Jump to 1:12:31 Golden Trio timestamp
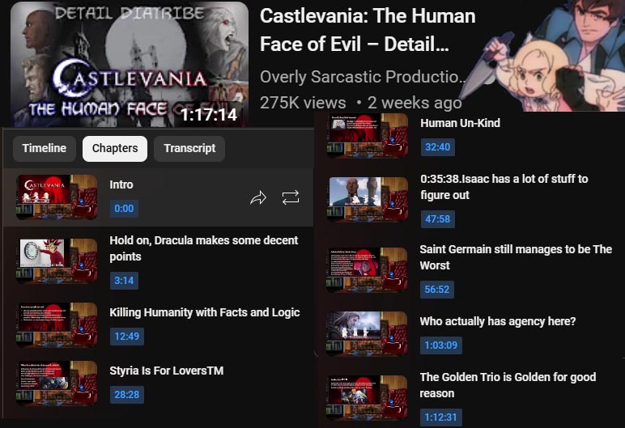Viewport: 625px width, 428px height. 441,417
